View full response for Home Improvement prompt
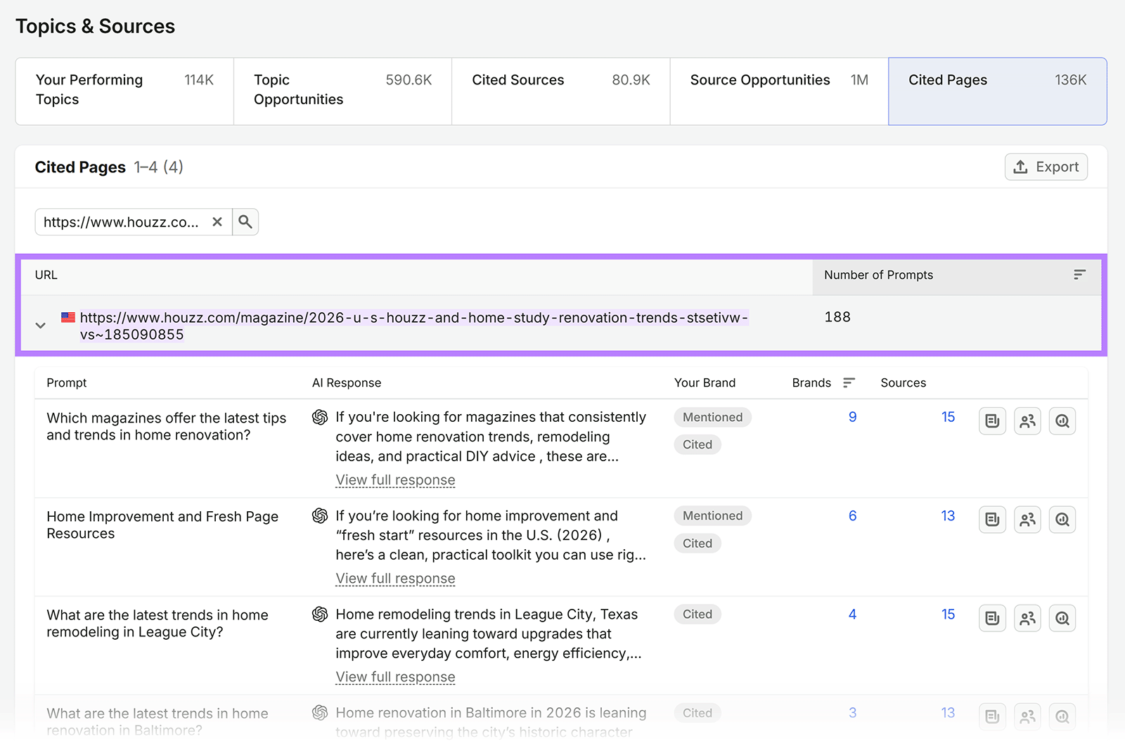The width and height of the screenshot is (1125, 746). 395,579
